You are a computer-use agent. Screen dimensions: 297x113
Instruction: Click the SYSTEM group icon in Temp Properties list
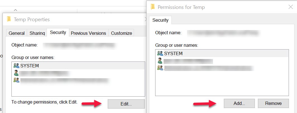[x=16, y=66]
